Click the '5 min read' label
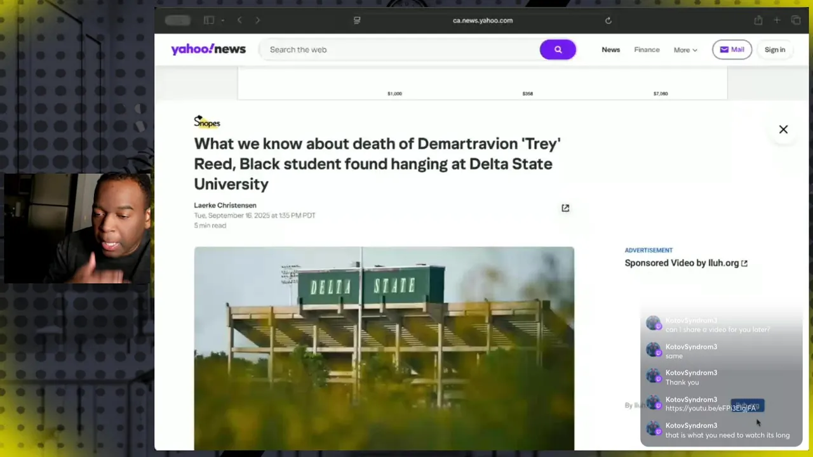 (210, 225)
